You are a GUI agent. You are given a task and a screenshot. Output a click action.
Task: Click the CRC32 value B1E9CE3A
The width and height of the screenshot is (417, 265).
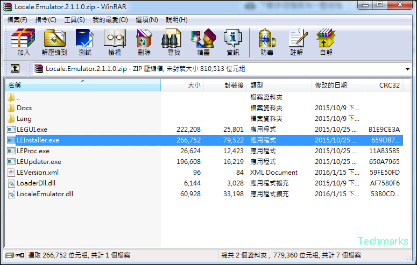[384, 130]
